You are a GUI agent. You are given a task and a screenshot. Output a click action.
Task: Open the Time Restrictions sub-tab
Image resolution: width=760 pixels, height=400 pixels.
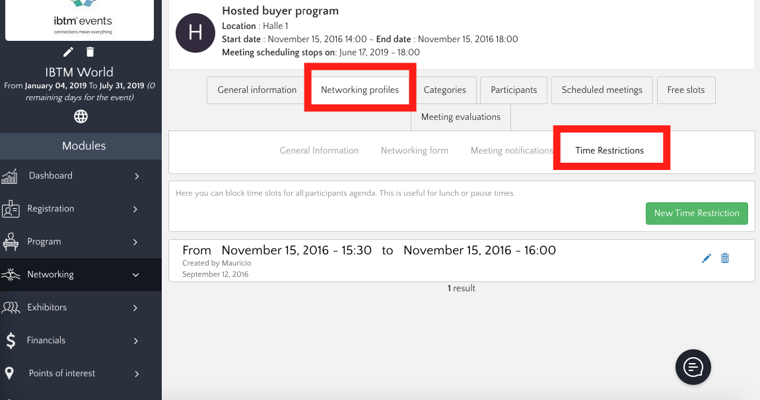(x=609, y=150)
